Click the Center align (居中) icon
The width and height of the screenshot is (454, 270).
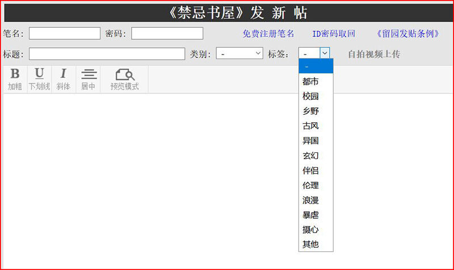click(88, 79)
